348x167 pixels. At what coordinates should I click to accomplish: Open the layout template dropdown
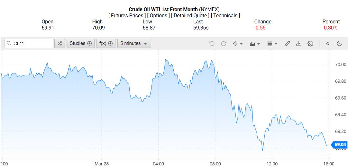pos(272,44)
